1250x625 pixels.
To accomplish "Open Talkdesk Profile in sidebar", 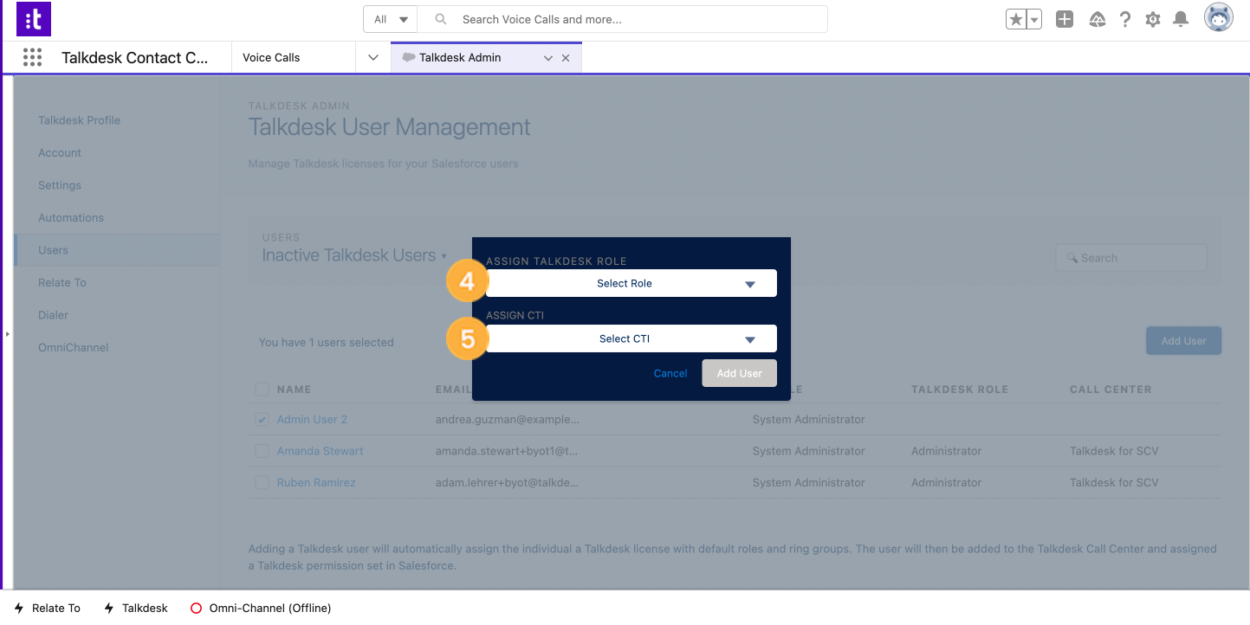I will tap(79, 120).
